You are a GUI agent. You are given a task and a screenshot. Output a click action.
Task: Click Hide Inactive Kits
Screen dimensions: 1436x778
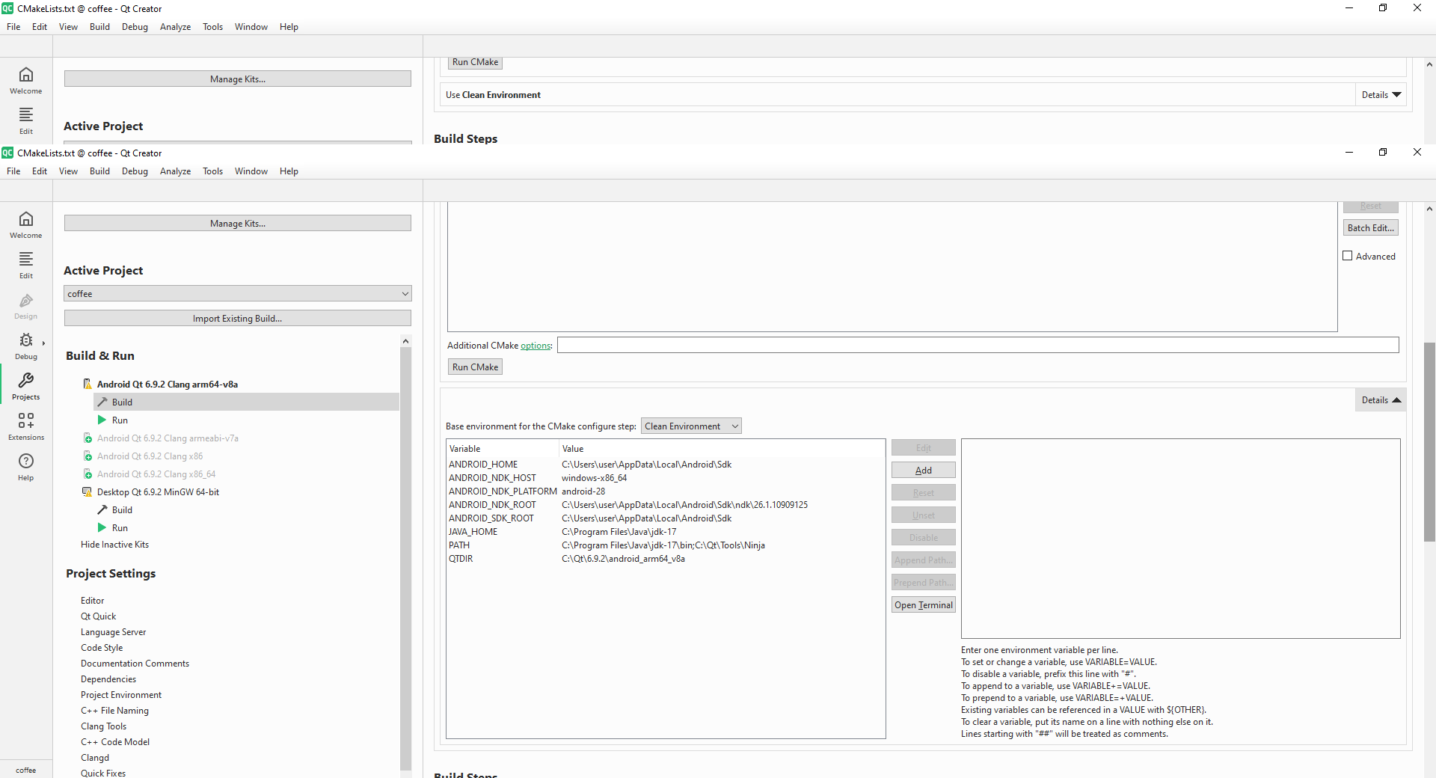click(x=114, y=545)
